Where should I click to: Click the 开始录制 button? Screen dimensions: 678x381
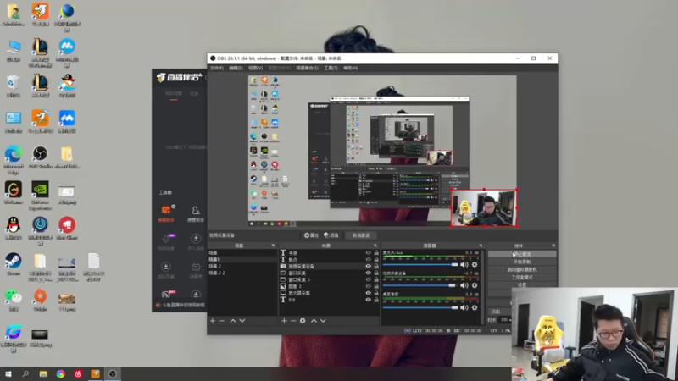[522, 262]
